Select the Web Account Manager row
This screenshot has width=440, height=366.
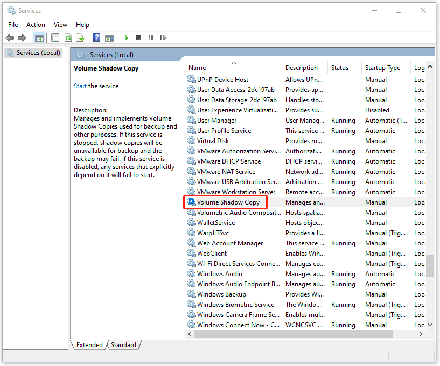pyautogui.click(x=306, y=243)
